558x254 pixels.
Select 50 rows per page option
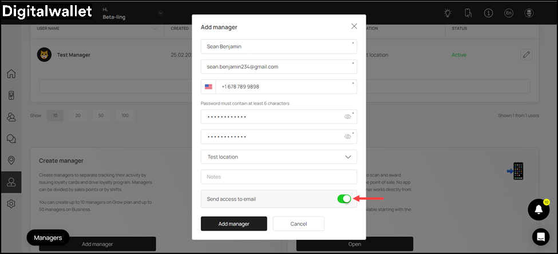coord(101,116)
